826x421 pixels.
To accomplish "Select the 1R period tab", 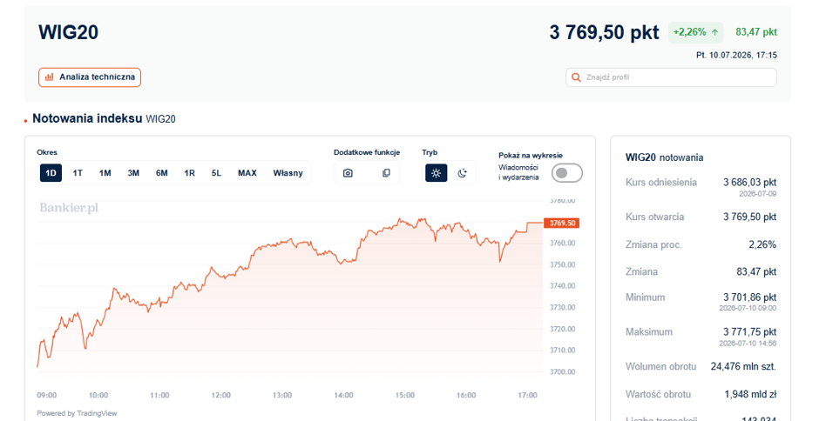I will click(190, 173).
